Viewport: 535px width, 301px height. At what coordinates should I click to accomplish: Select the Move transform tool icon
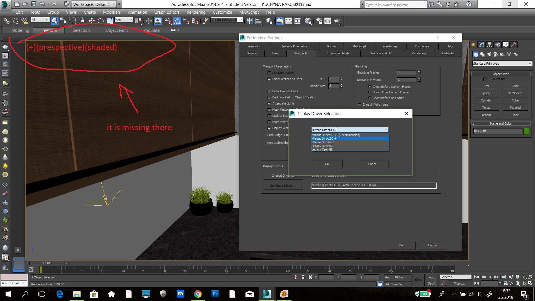(92, 21)
